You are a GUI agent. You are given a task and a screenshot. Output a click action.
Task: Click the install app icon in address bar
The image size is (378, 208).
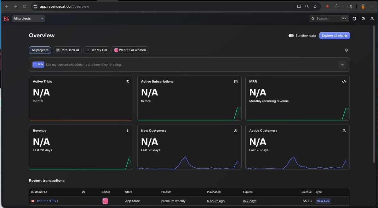pyautogui.click(x=299, y=6)
